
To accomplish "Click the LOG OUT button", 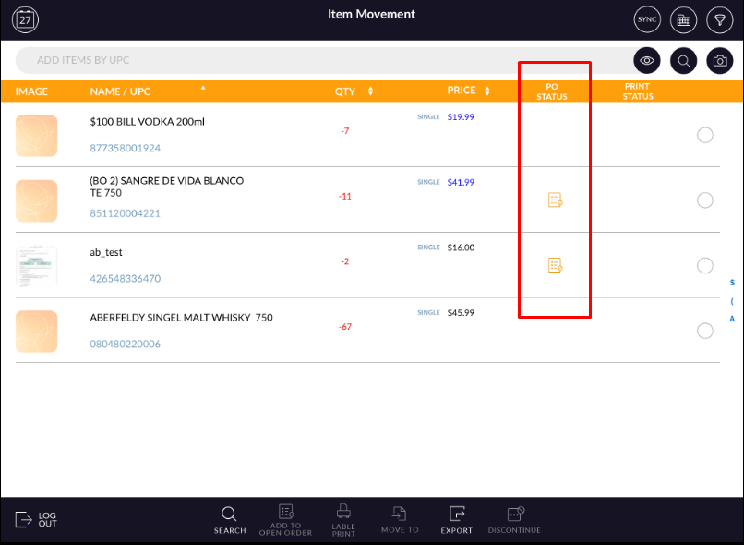I will (37, 520).
